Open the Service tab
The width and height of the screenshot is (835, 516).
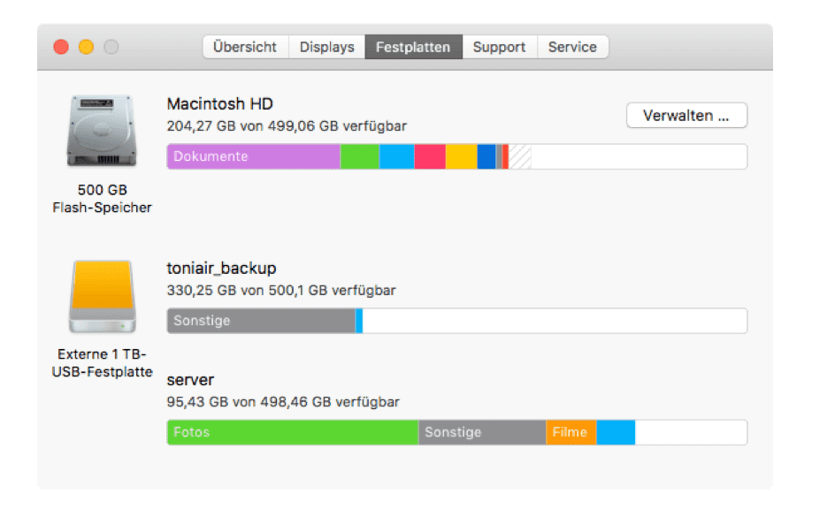(572, 47)
